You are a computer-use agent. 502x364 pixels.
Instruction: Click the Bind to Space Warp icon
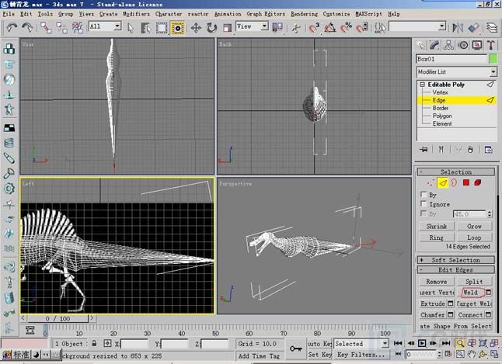78,28
